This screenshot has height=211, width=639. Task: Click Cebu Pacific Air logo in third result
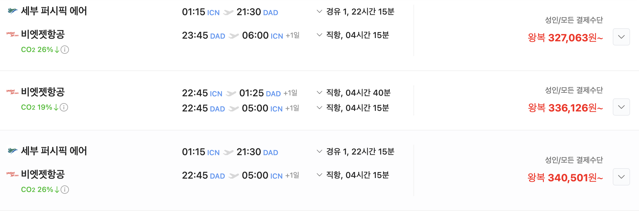[13, 151]
